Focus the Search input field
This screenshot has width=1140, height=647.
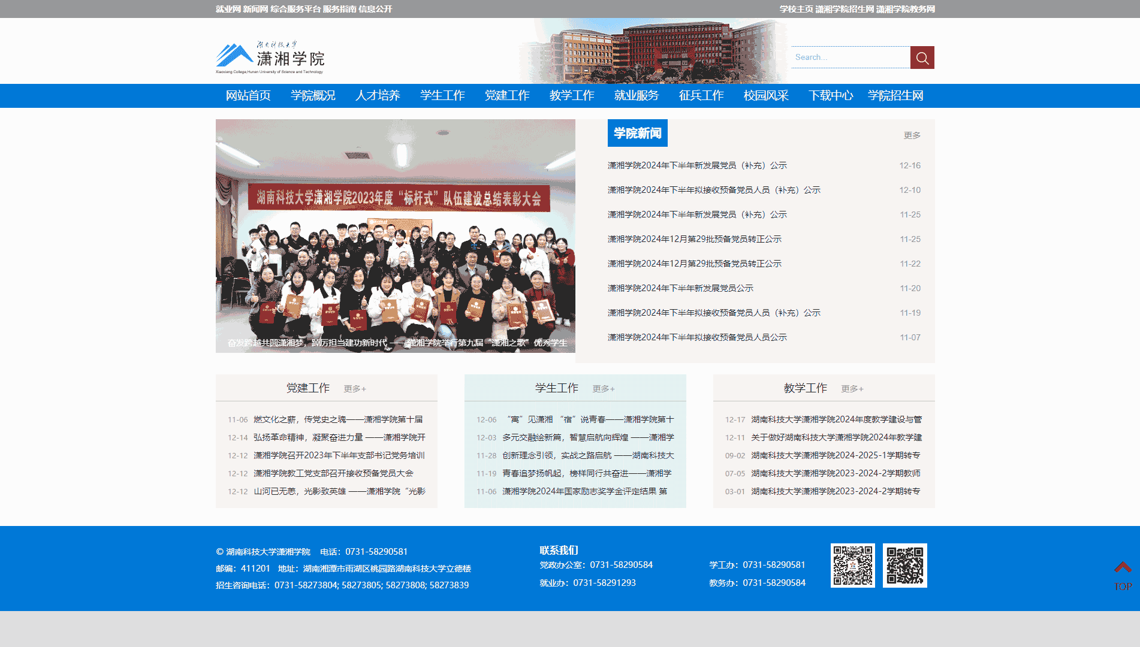coord(851,58)
